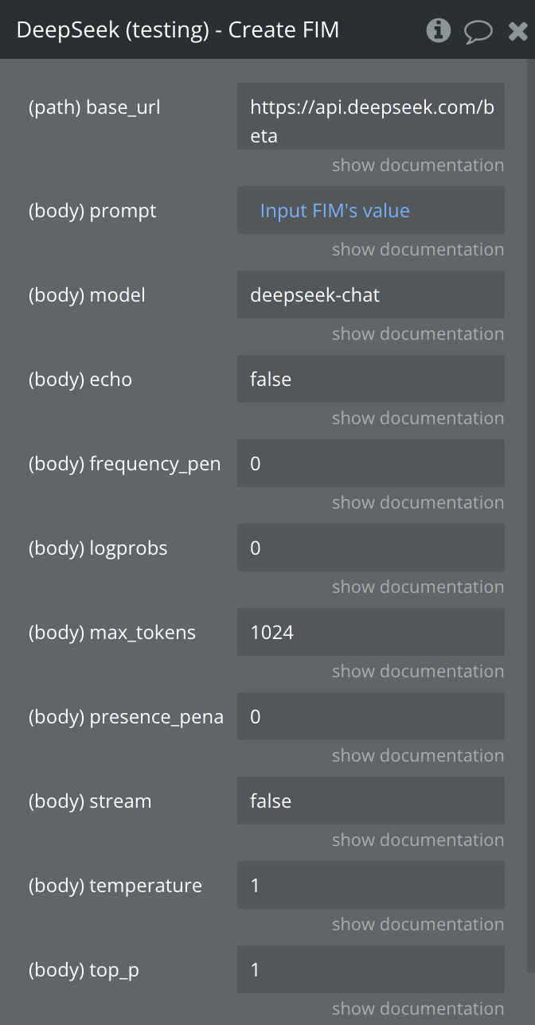The image size is (535, 1025).
Task: Click the Input FIM's value expression
Action: [x=334, y=211]
